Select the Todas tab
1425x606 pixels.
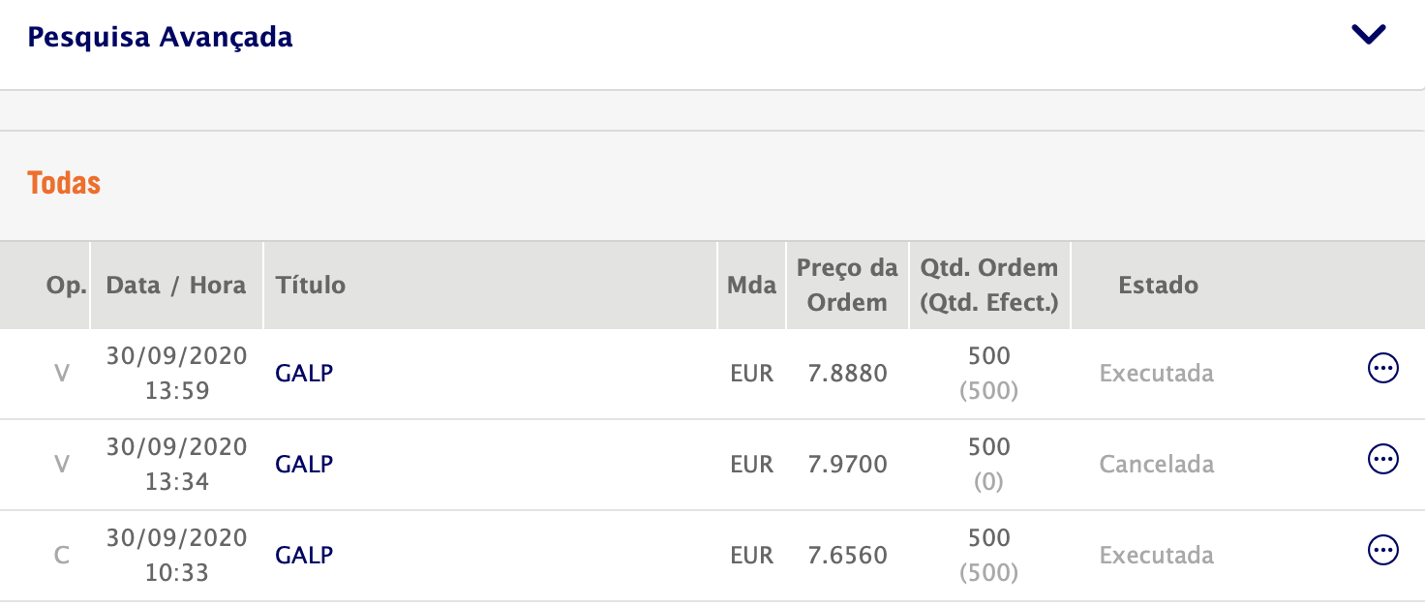[64, 183]
